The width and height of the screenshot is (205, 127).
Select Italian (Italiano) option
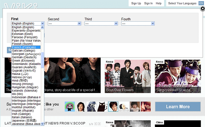pos(26,117)
